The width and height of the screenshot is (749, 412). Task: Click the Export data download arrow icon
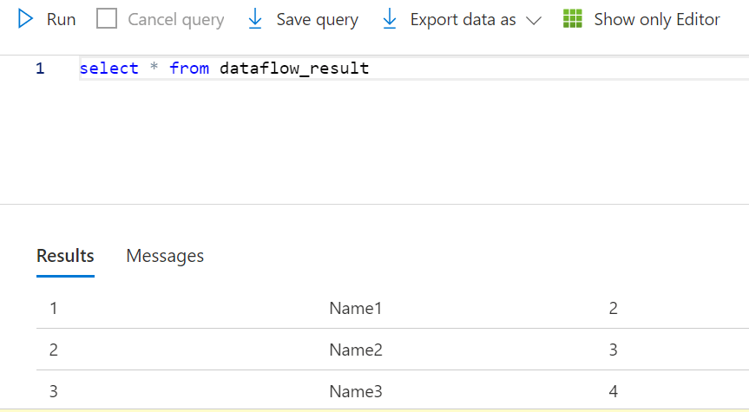[390, 19]
